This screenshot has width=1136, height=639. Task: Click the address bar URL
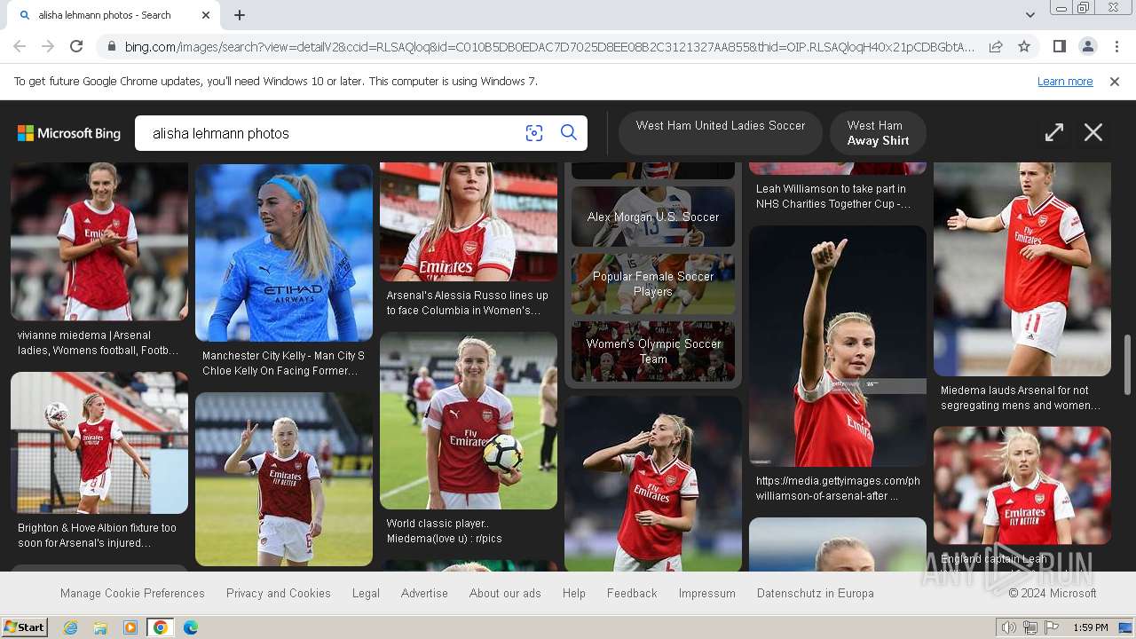(x=549, y=46)
